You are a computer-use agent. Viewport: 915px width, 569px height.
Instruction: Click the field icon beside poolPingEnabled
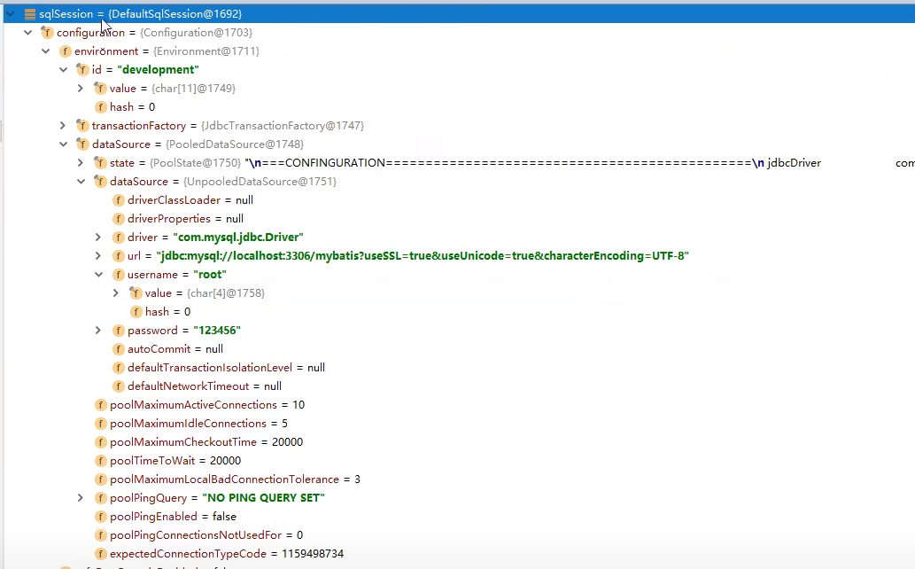click(x=100, y=517)
